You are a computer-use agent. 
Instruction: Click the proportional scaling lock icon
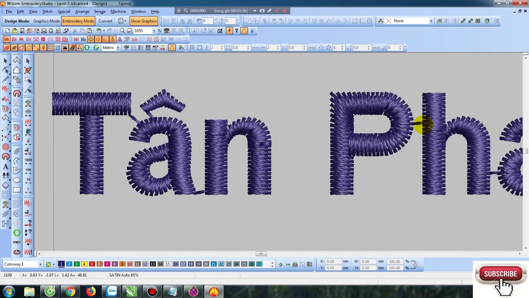415,264
